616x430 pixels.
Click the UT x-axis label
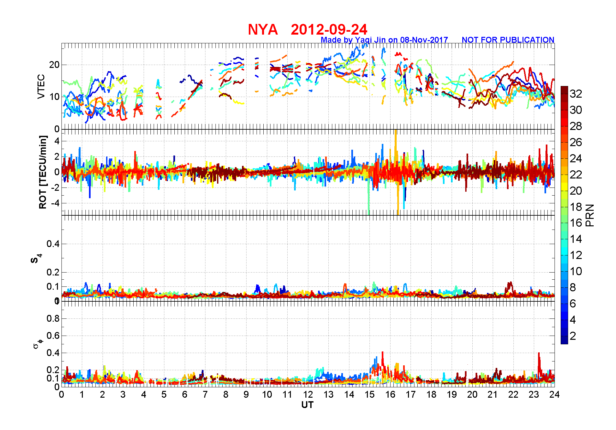[307, 405]
